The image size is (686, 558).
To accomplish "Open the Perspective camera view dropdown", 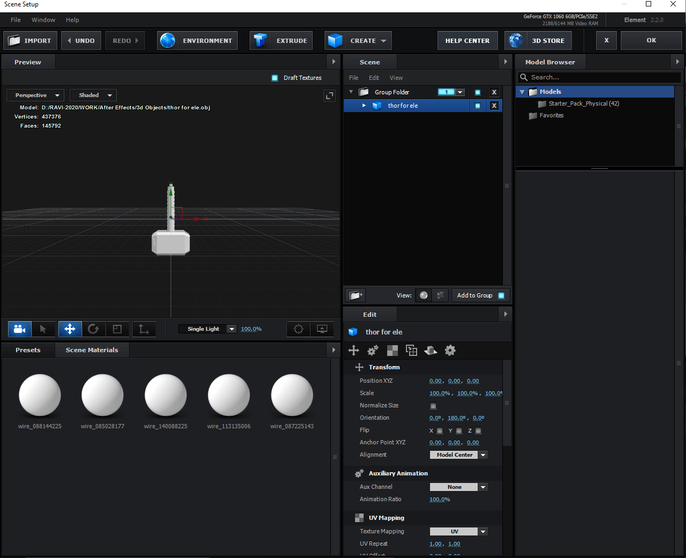I will pos(35,95).
